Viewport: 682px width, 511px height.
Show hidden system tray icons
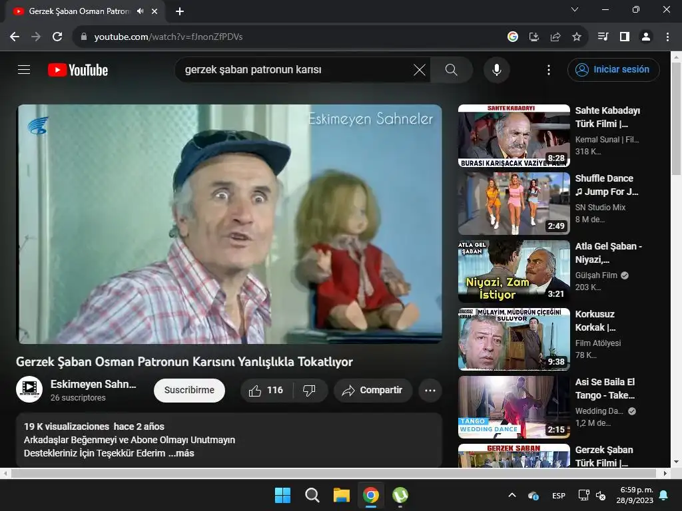tap(512, 495)
